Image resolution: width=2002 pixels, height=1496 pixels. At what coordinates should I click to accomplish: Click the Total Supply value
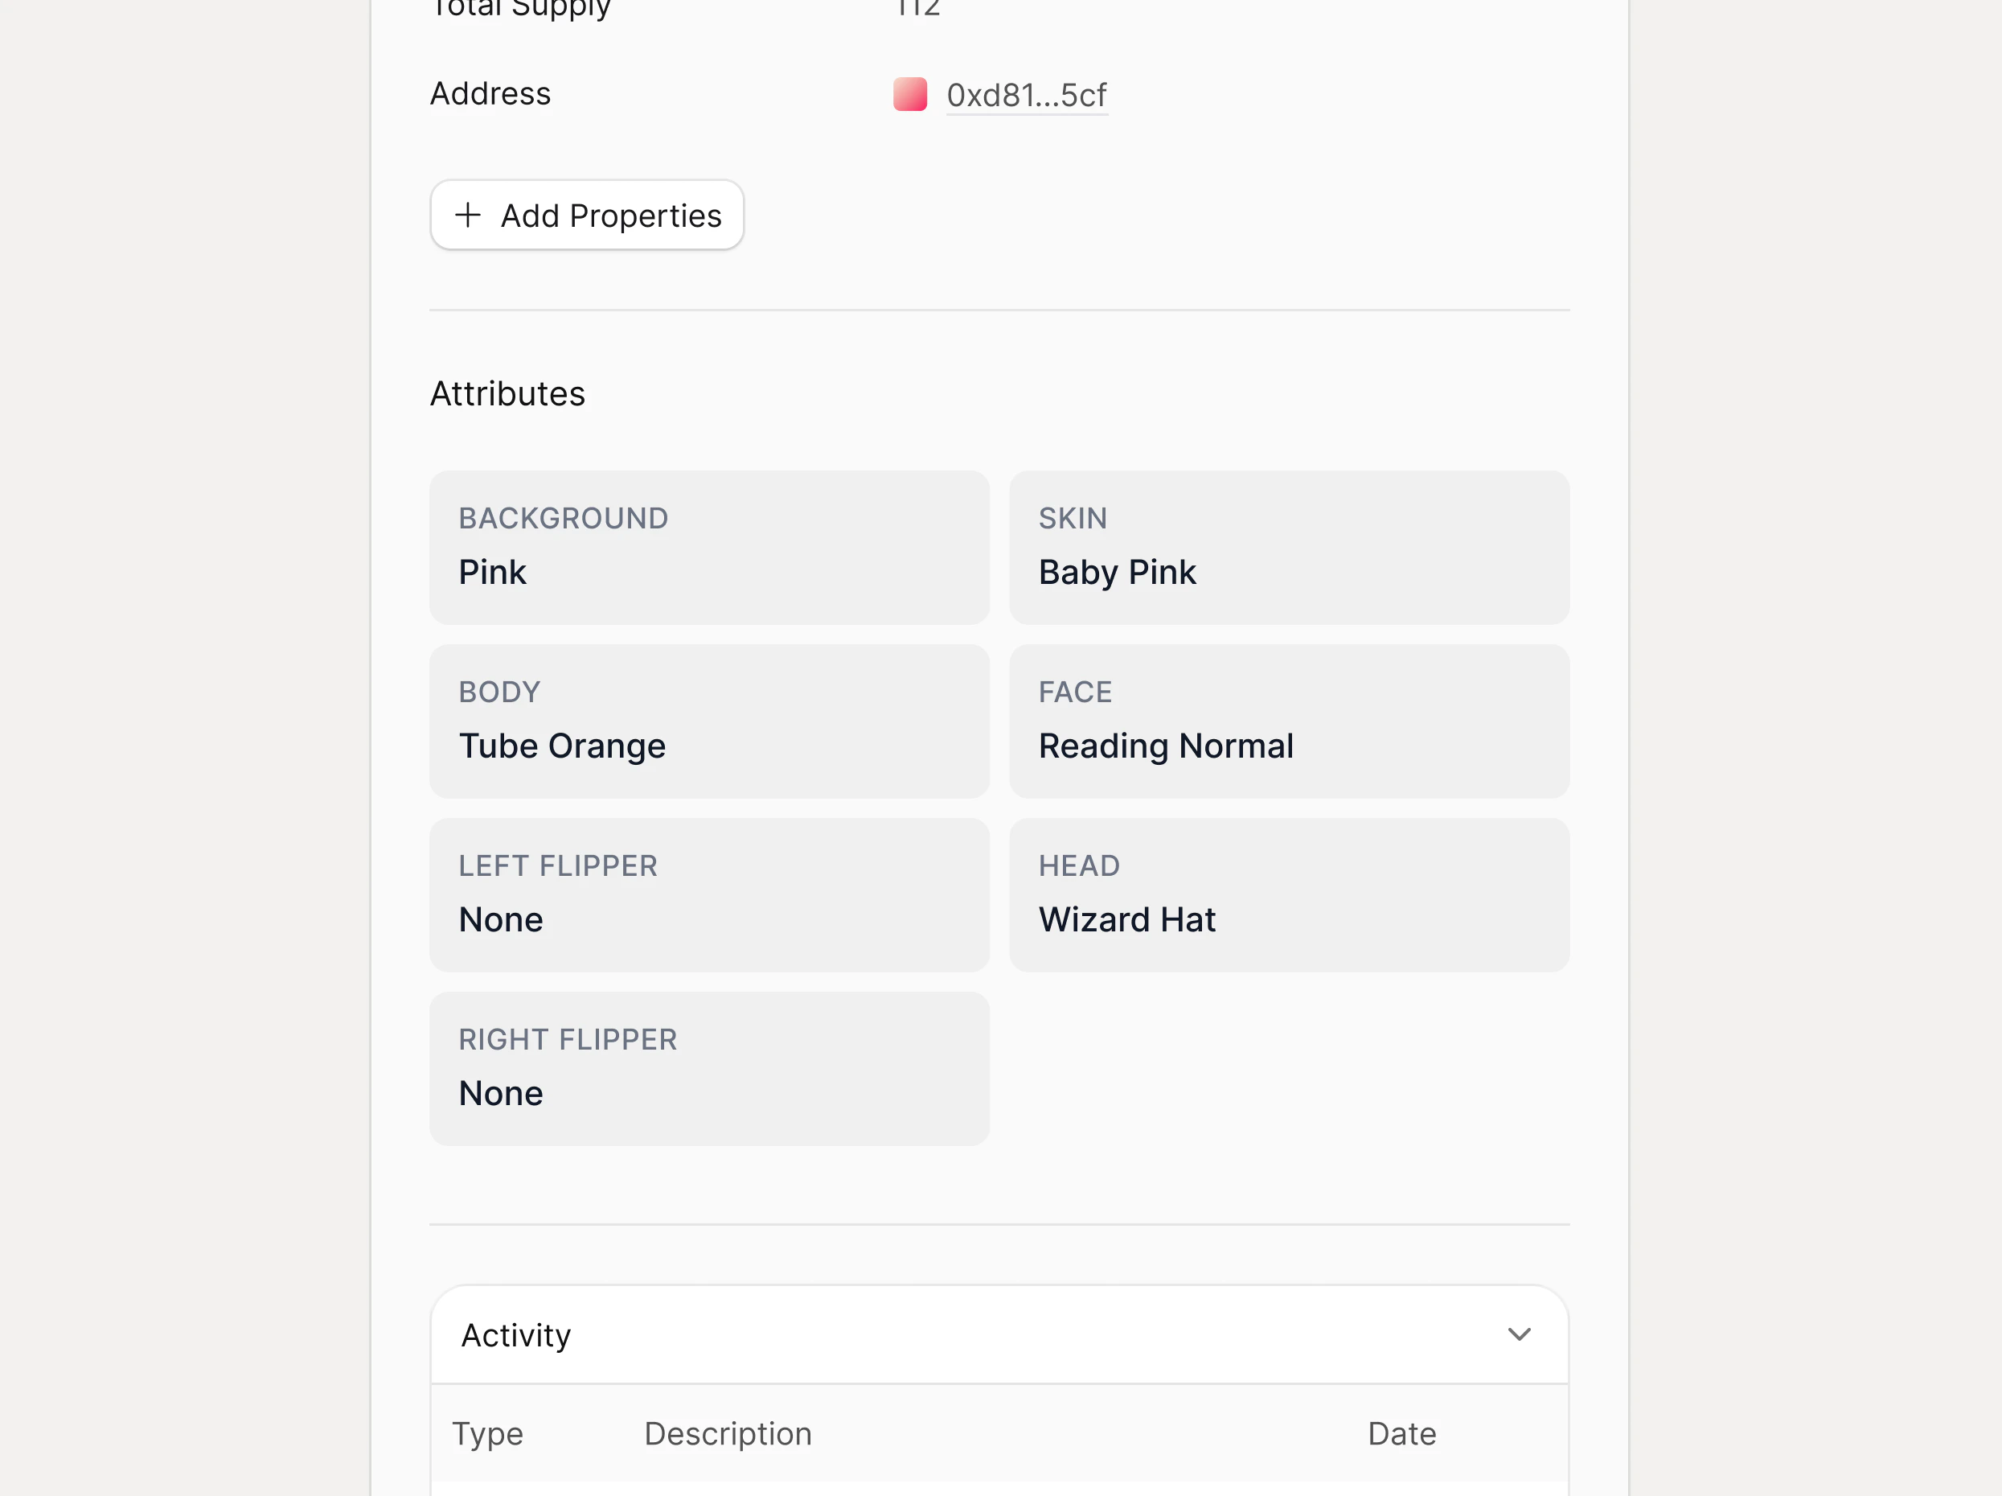(917, 7)
